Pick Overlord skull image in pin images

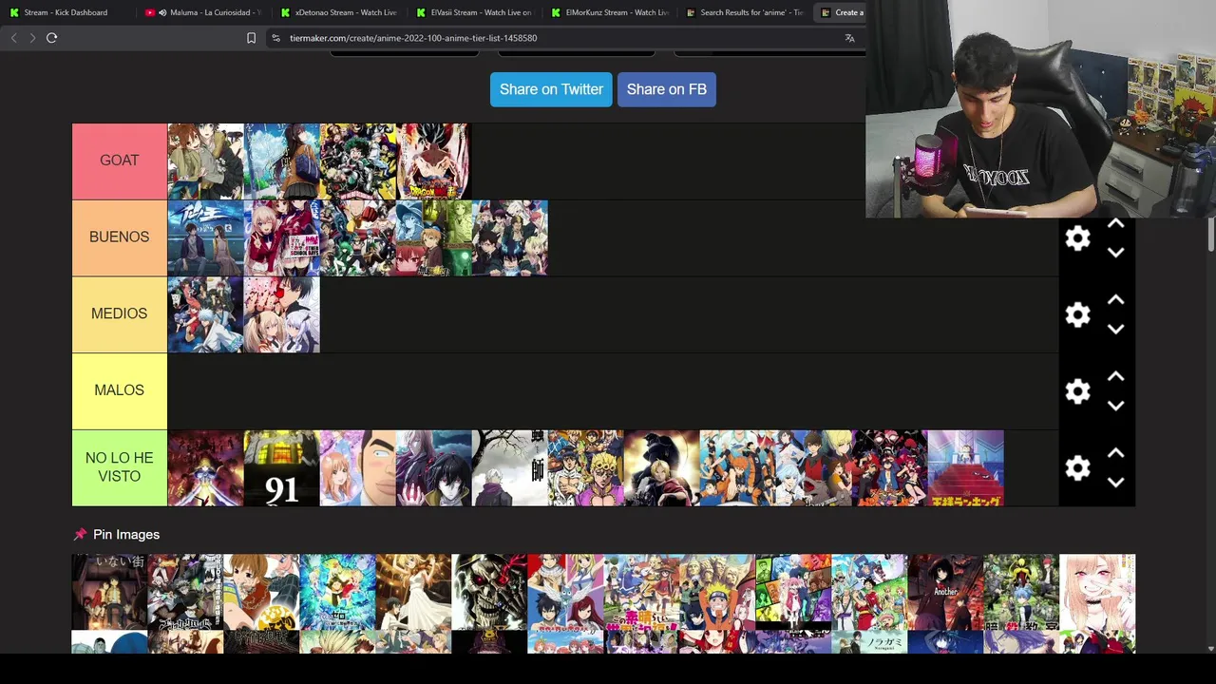(x=489, y=593)
